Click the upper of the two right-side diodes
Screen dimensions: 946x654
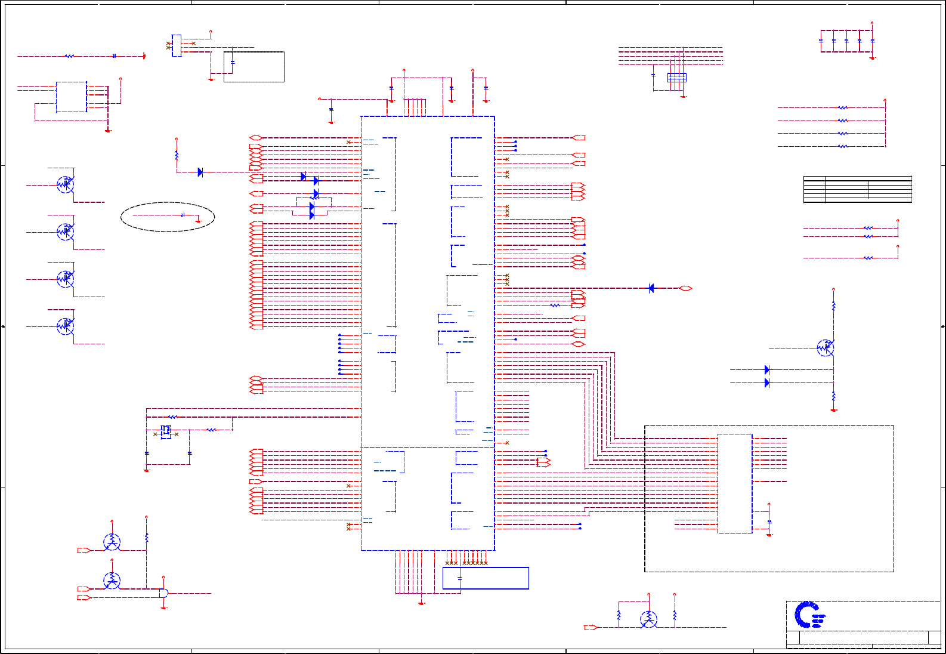(x=767, y=370)
